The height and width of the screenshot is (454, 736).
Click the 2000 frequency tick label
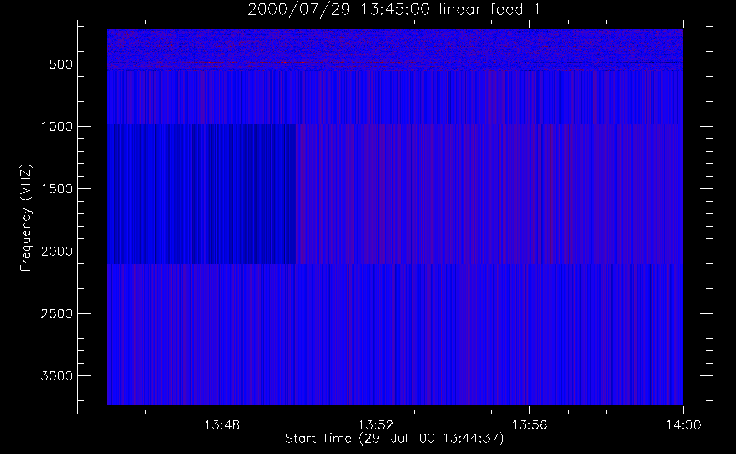[x=57, y=251]
